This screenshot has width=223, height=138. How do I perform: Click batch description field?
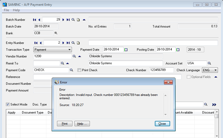[153, 20]
